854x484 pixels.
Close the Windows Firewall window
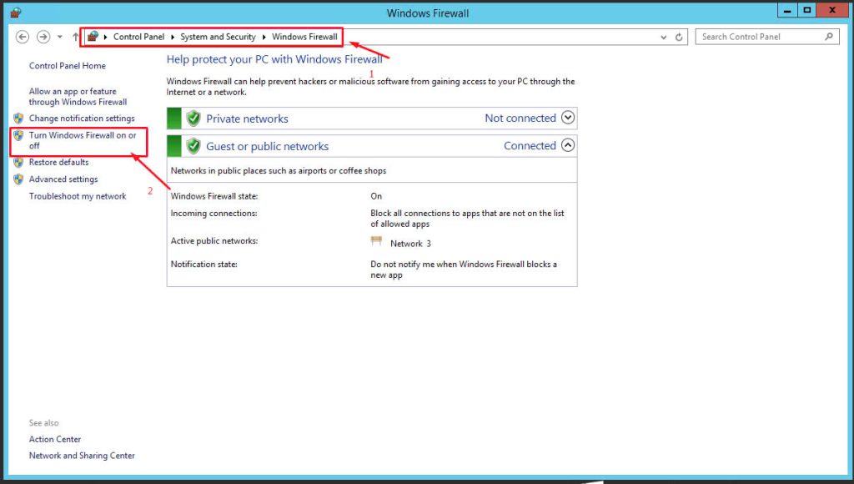point(832,10)
